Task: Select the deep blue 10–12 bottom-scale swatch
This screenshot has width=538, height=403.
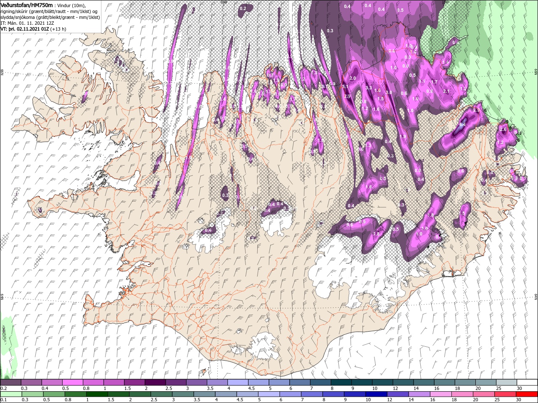Action: point(376,394)
